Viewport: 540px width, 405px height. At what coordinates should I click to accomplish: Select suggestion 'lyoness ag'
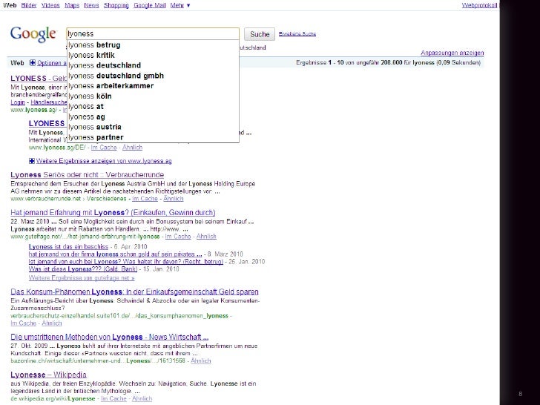[x=153, y=116]
